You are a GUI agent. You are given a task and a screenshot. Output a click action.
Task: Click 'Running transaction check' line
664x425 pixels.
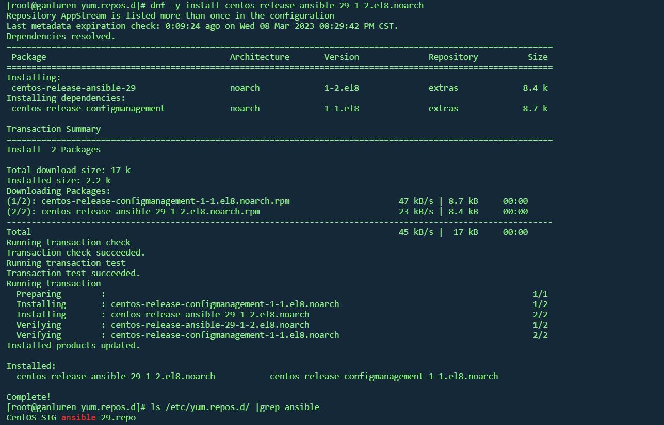tap(69, 242)
